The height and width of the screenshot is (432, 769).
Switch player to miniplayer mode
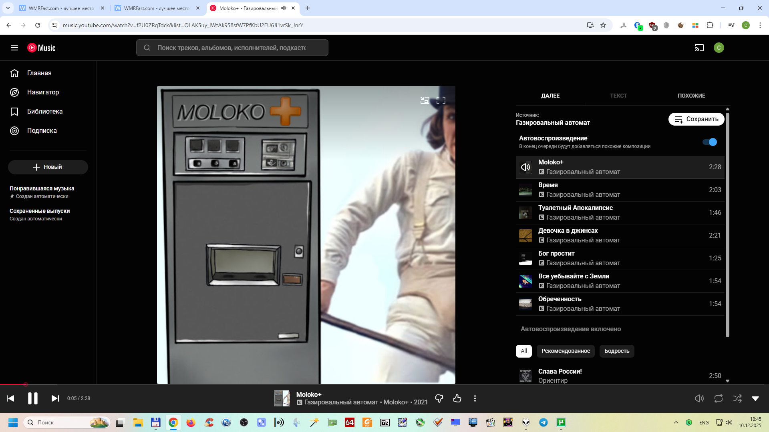coord(425,100)
